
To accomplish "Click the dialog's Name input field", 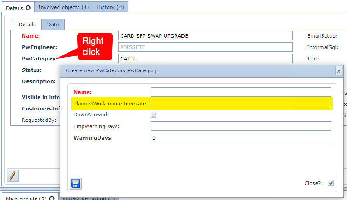I will click(240, 92).
